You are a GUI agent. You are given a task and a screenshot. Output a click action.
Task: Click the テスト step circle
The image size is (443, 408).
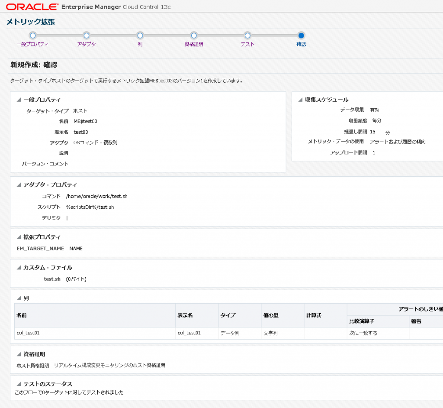[x=247, y=36]
